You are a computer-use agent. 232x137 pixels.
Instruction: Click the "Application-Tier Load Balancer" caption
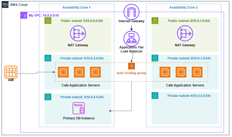(x=131, y=49)
